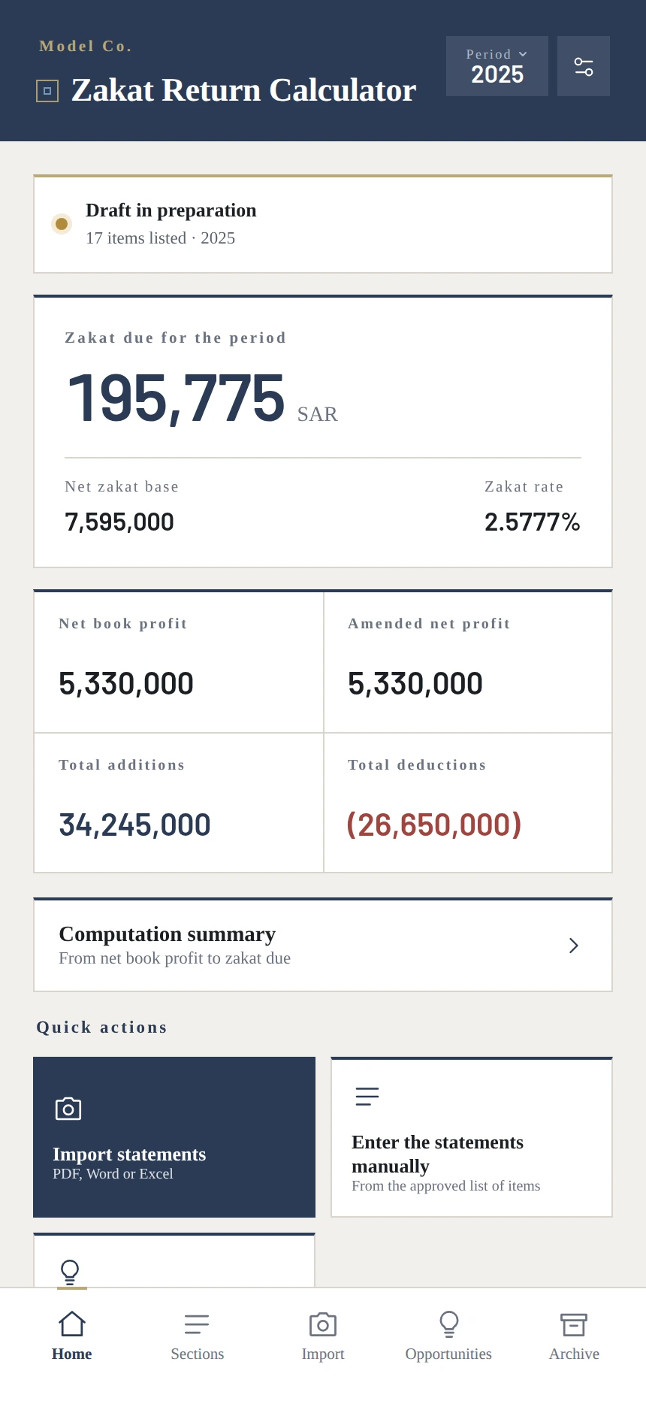This screenshot has height=1401, width=646.
Task: Click the Import statements button
Action: point(174,1137)
